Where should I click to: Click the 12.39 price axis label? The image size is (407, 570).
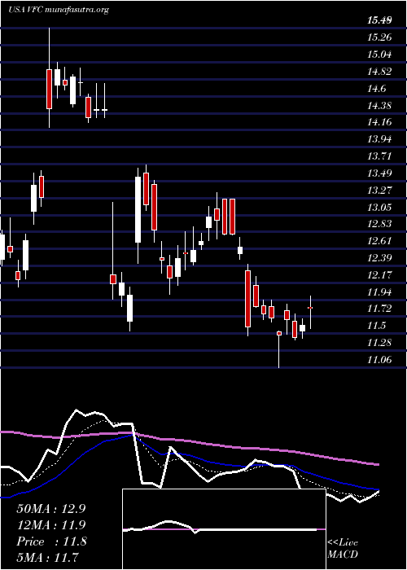pyautogui.click(x=379, y=258)
